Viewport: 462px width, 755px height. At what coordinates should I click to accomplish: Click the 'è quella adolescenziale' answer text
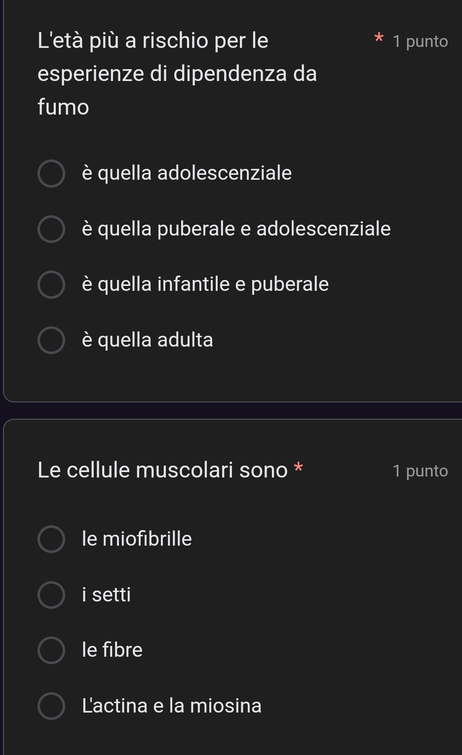tap(187, 173)
